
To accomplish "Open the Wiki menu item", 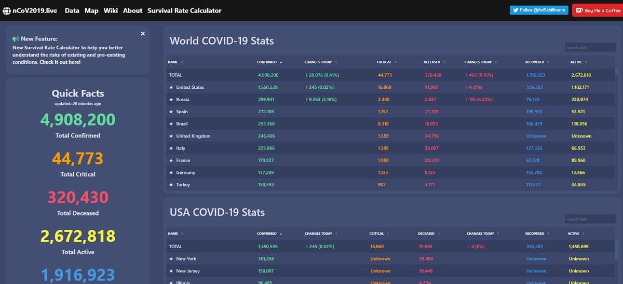I will click(x=111, y=10).
